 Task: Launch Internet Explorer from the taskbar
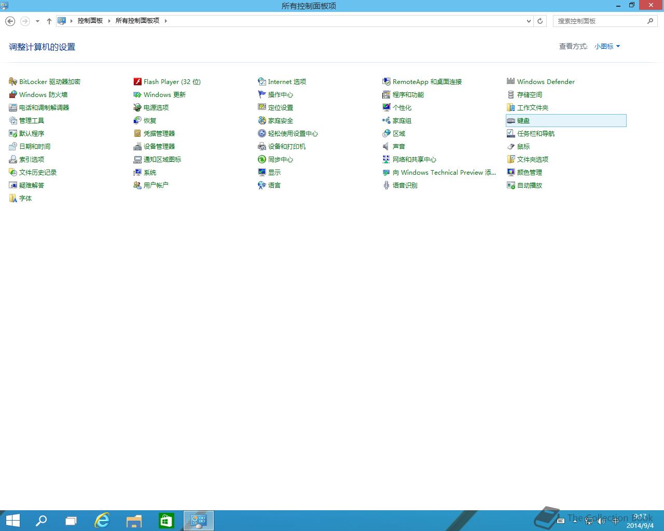point(102,521)
